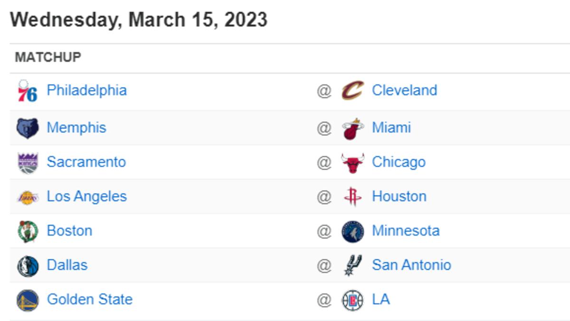Select the Memphis Grizzlies logo
This screenshot has height=321, width=570.
[28, 128]
